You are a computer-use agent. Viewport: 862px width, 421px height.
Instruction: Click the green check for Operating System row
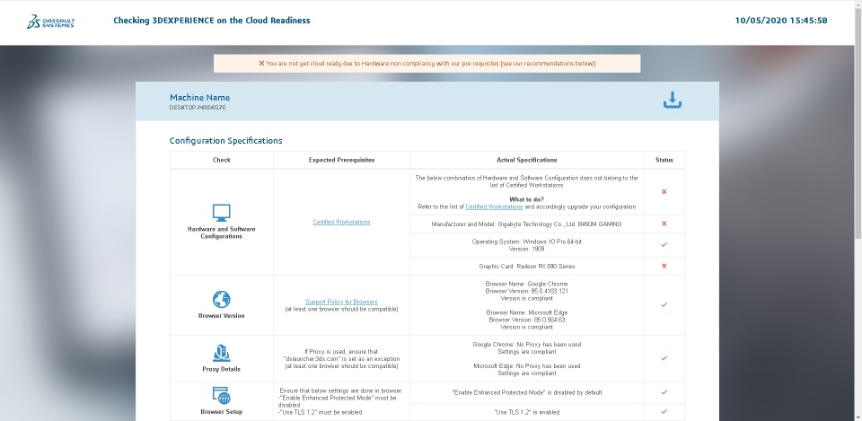(x=664, y=244)
